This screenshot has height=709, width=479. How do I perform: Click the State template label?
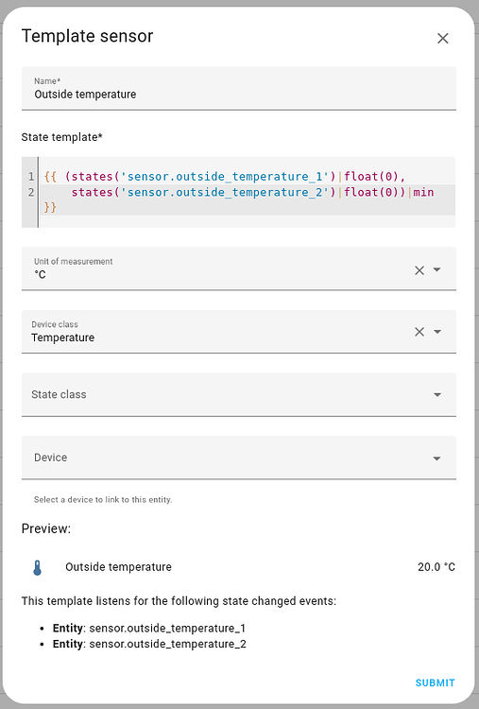62,137
